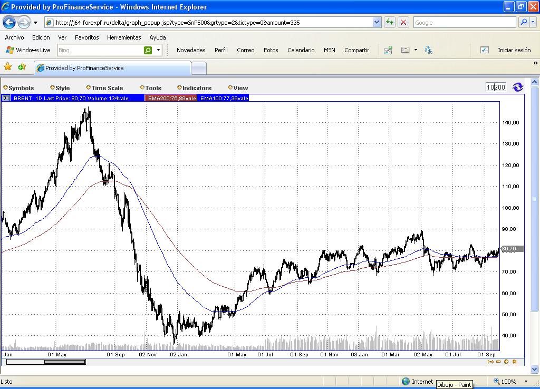The height and width of the screenshot is (389, 540).
Task: Click the form autofill icon
Action: click(406, 50)
